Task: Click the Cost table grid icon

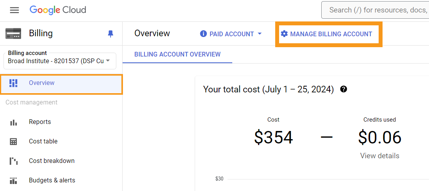Action: click(13, 141)
